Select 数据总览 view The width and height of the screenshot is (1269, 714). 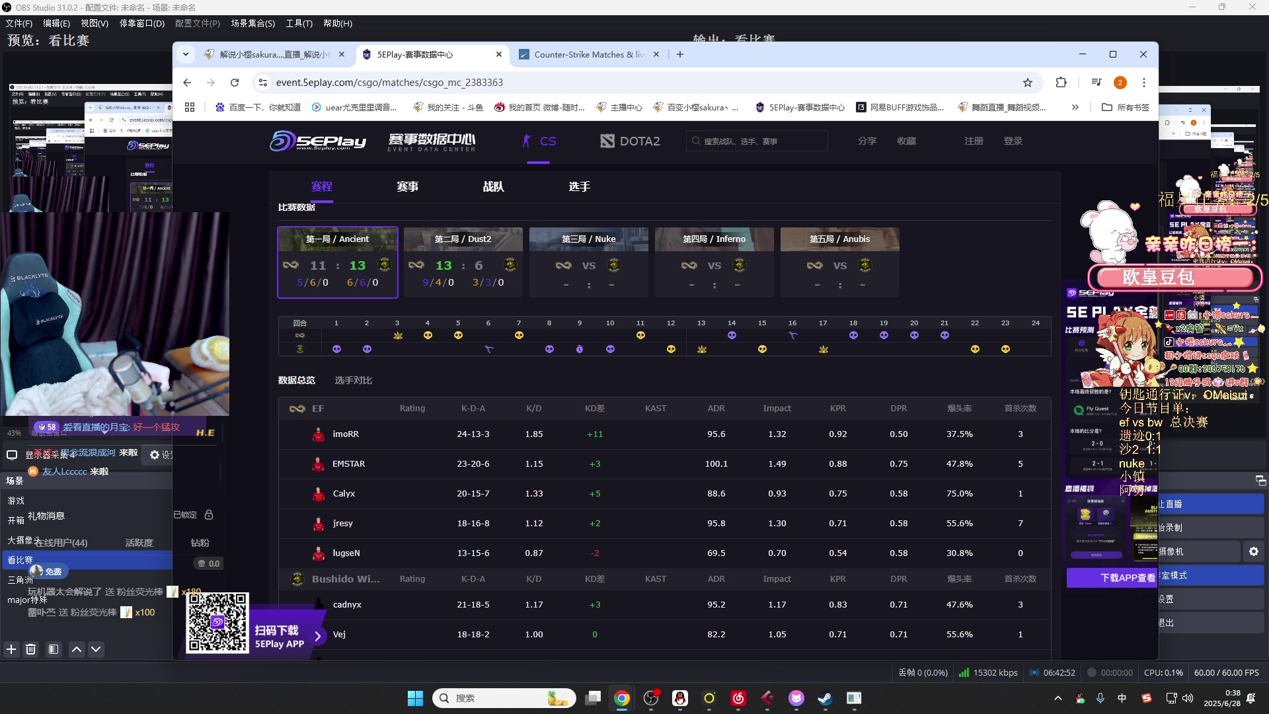pos(297,380)
